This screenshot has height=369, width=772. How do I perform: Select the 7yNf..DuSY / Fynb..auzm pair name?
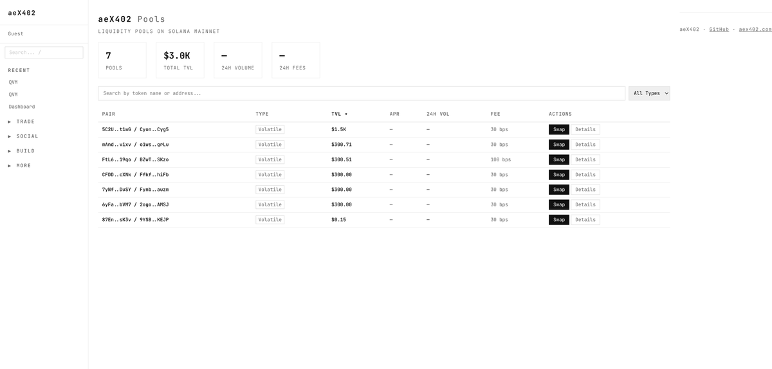[135, 190]
